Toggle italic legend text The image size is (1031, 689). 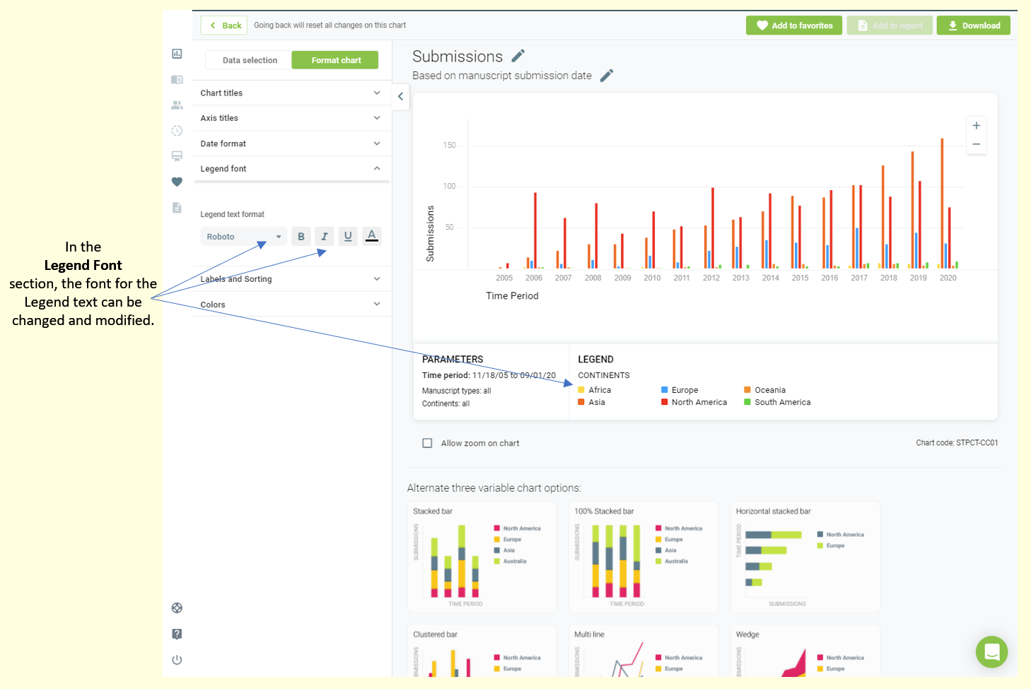325,237
